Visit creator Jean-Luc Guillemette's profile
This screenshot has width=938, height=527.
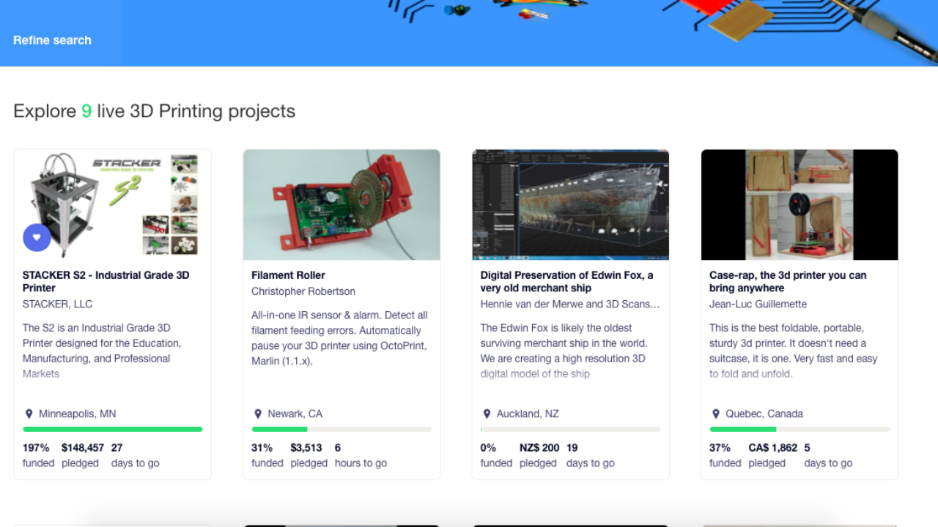click(758, 304)
